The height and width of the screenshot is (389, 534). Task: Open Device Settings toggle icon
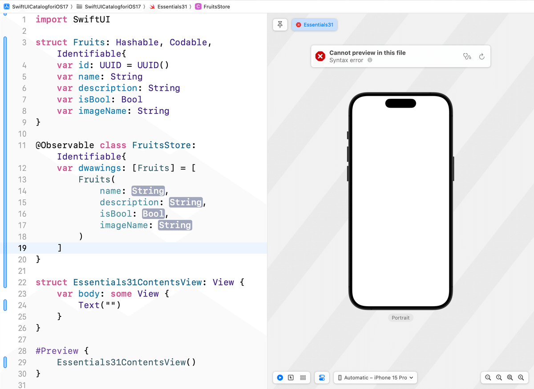click(322, 377)
